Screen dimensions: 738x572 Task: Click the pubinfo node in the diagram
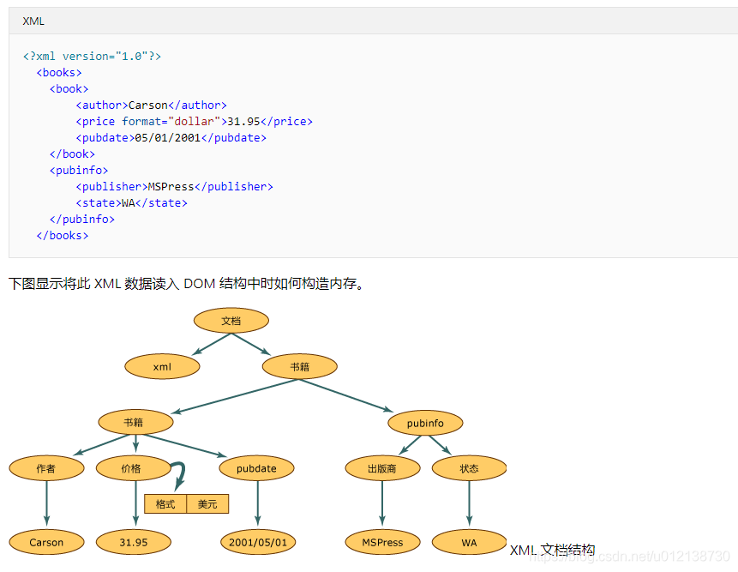[x=425, y=423]
